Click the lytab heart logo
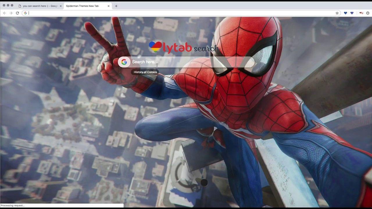The image size is (372, 209). 155,47
